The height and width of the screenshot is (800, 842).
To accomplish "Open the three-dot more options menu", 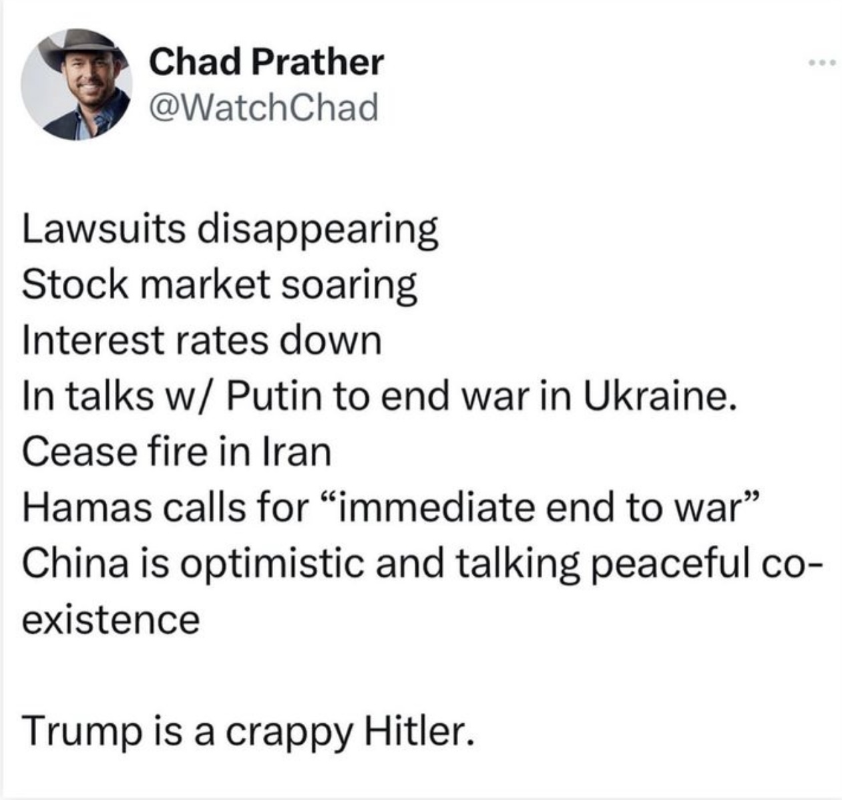I will [x=821, y=64].
